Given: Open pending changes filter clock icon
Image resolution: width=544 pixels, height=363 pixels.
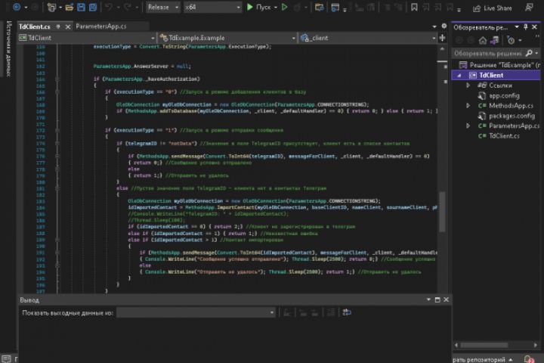Looking at the screenshot, I should 511,41.
